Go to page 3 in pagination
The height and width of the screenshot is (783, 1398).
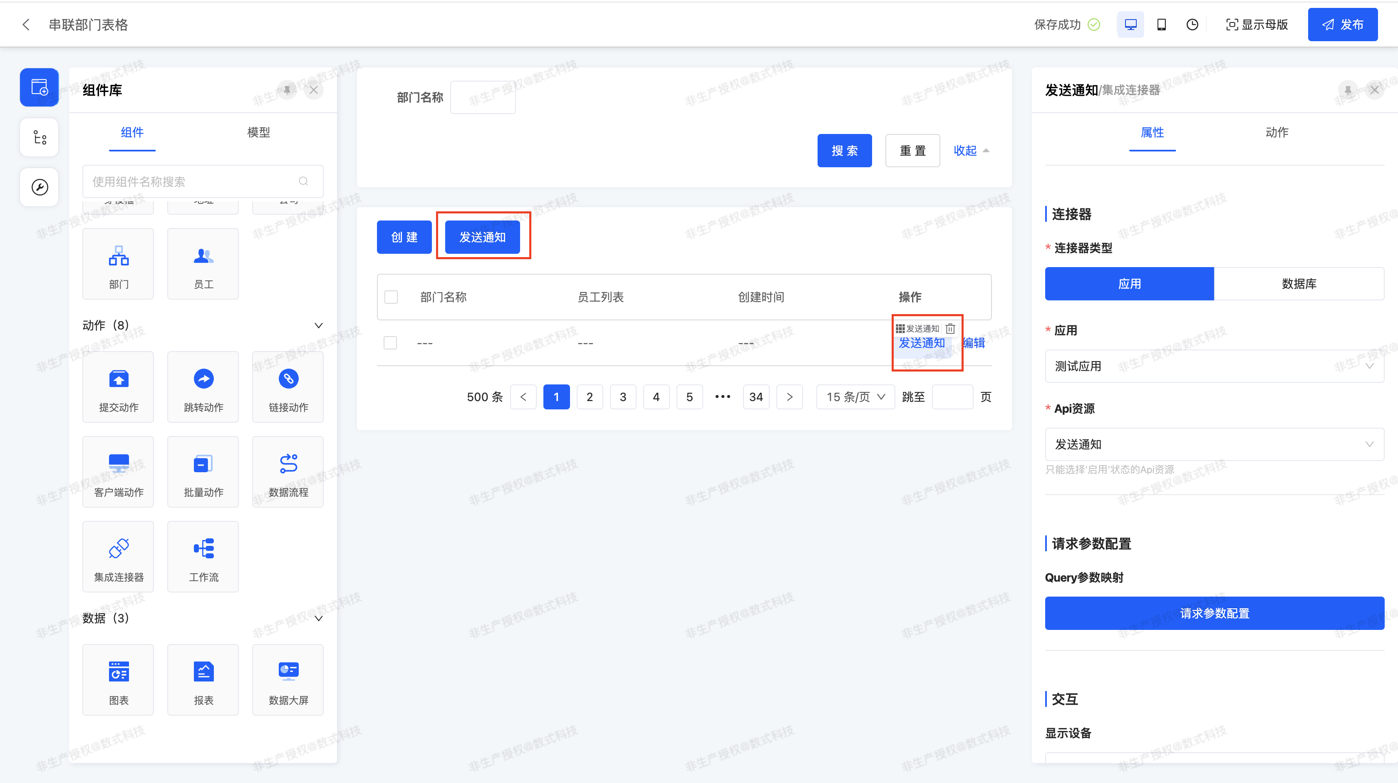coord(623,396)
